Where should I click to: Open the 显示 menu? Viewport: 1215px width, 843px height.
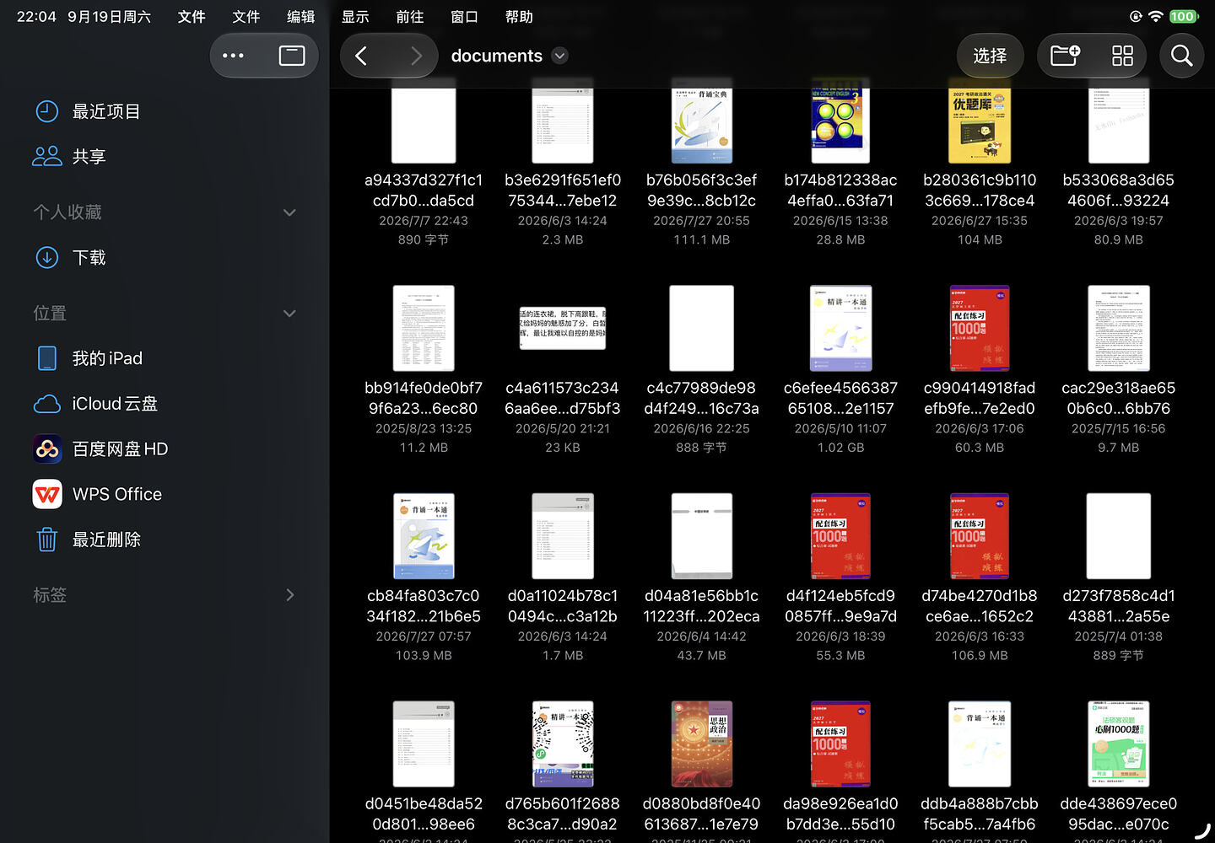pos(355,17)
